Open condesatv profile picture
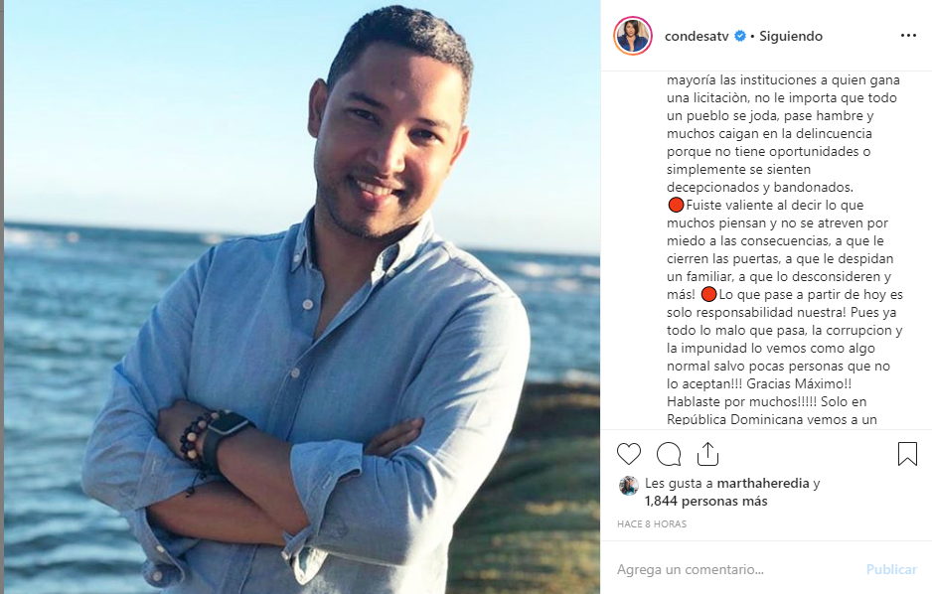932x594 pixels. (633, 36)
